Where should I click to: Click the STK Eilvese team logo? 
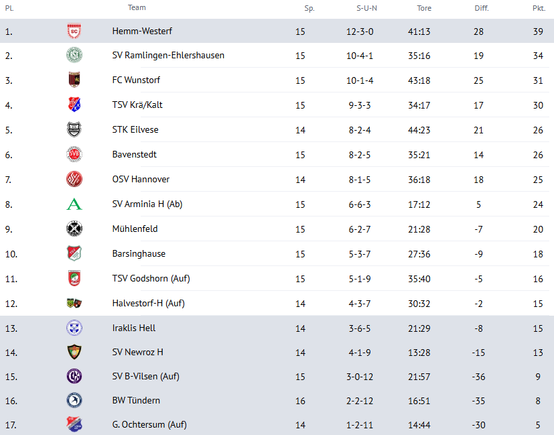click(x=74, y=130)
